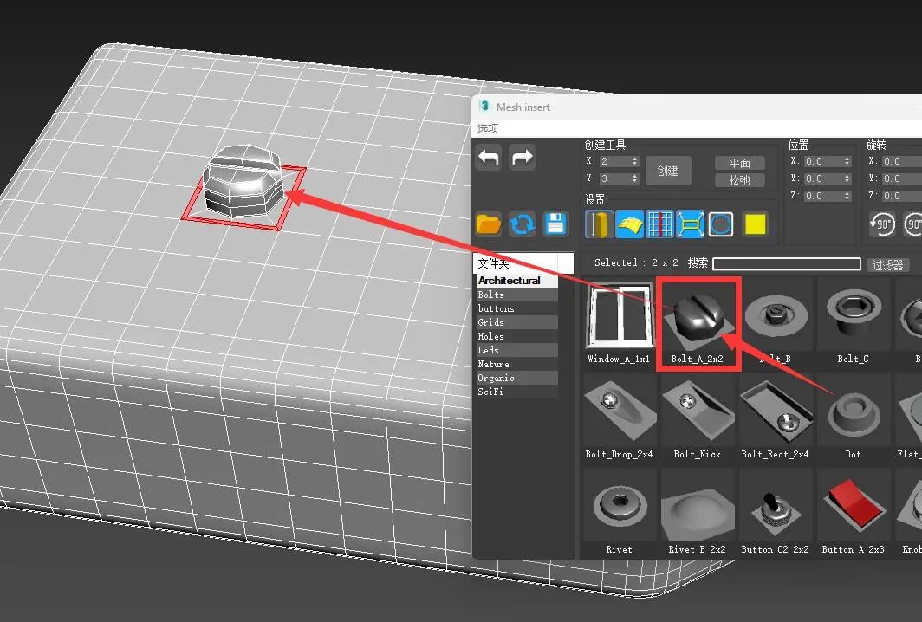The width and height of the screenshot is (922, 622).
Task: Toggle the scale/stretch icon in the settings row
Action: (691, 224)
